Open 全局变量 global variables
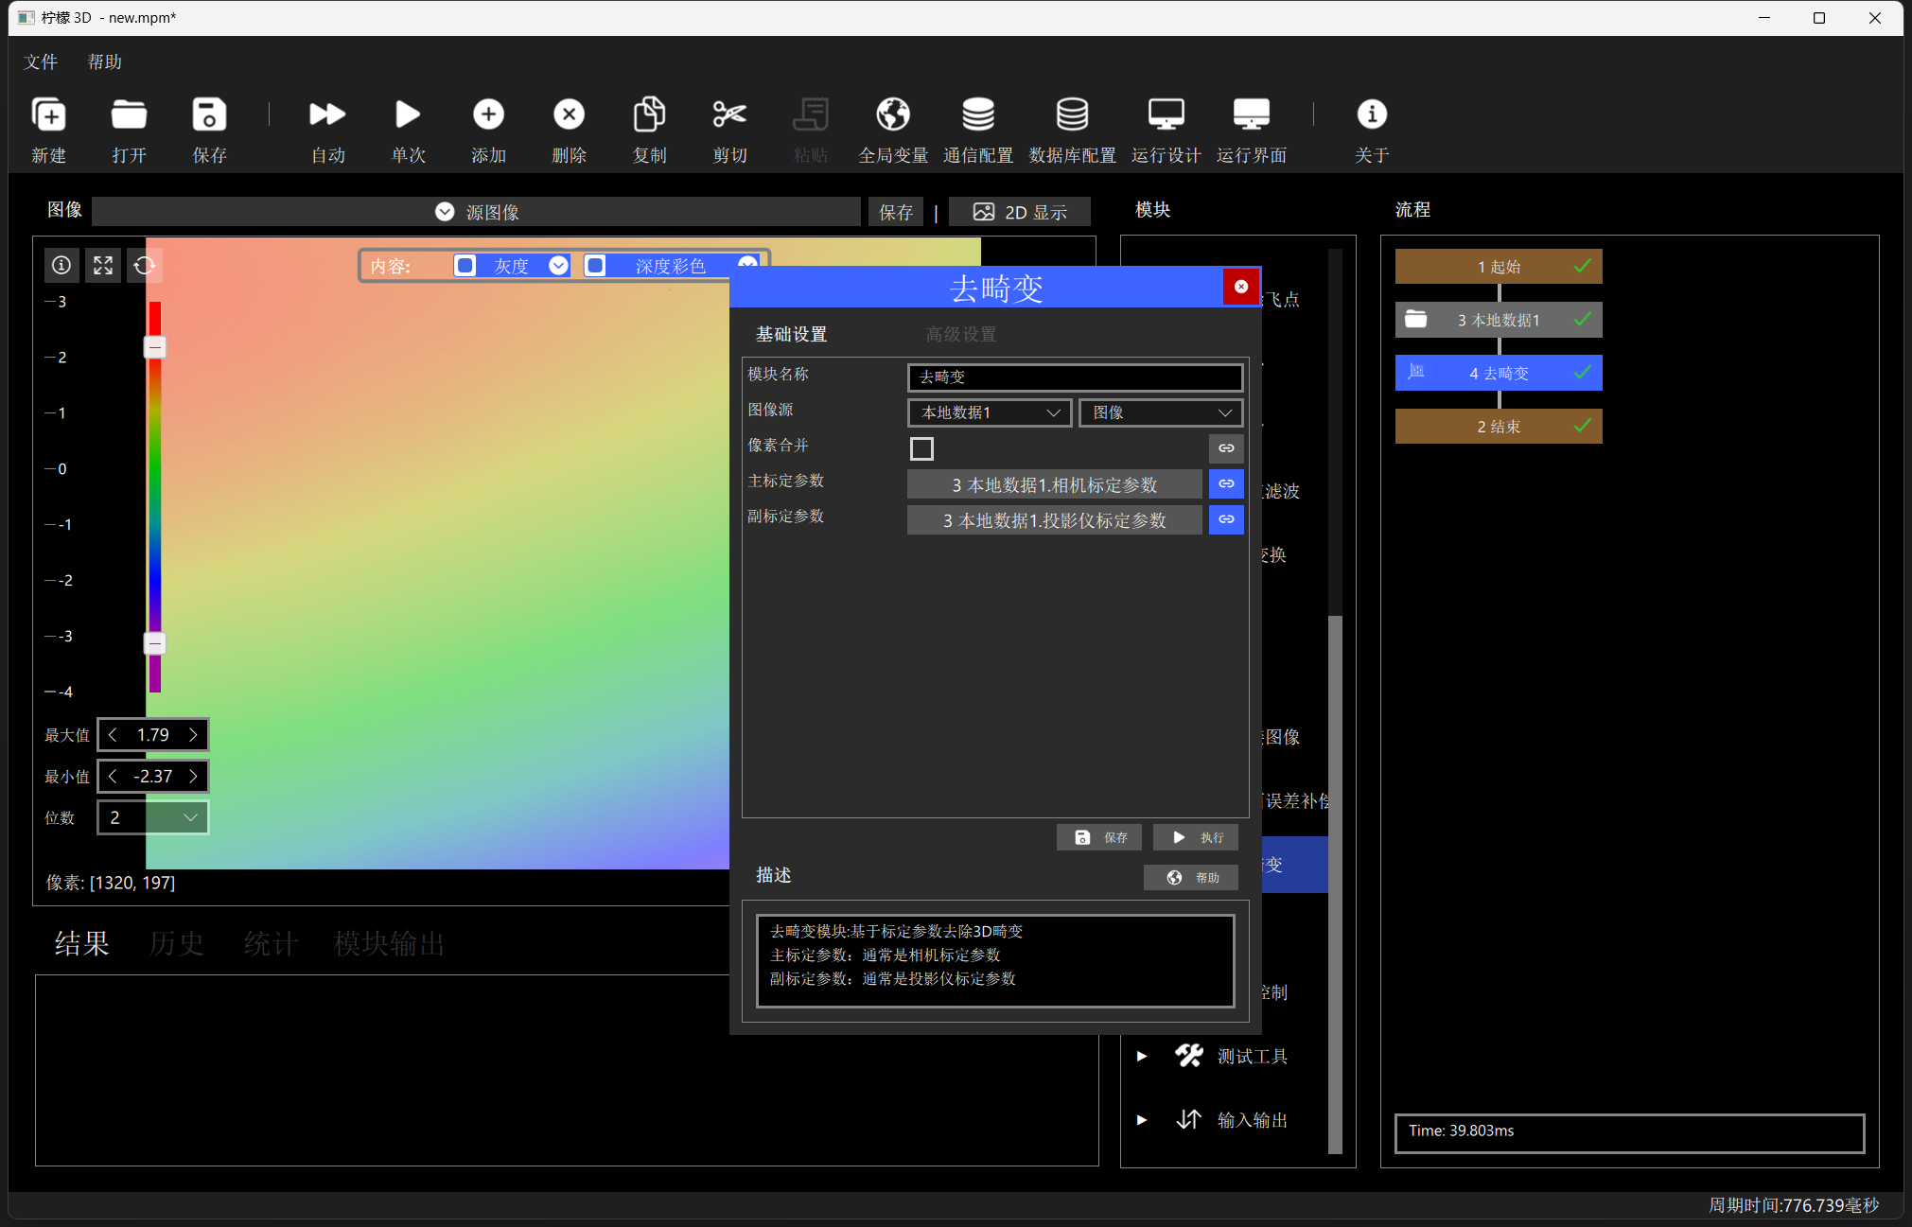 tap(893, 115)
